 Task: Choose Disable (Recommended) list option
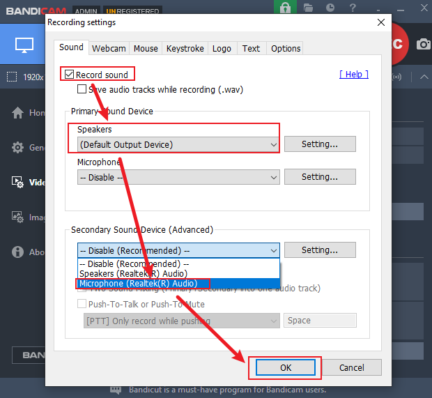[x=178, y=263]
